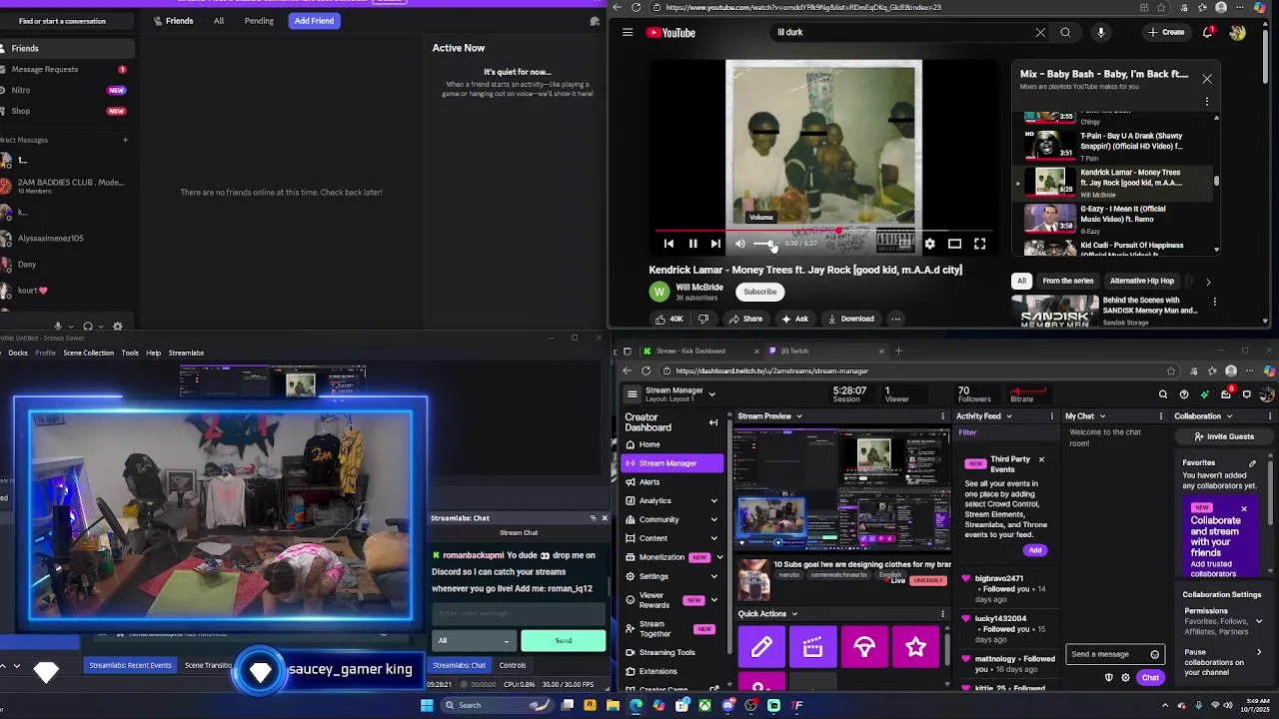Invite Guests in Twitch Collaboration panel
The image size is (1279, 719).
click(1222, 436)
